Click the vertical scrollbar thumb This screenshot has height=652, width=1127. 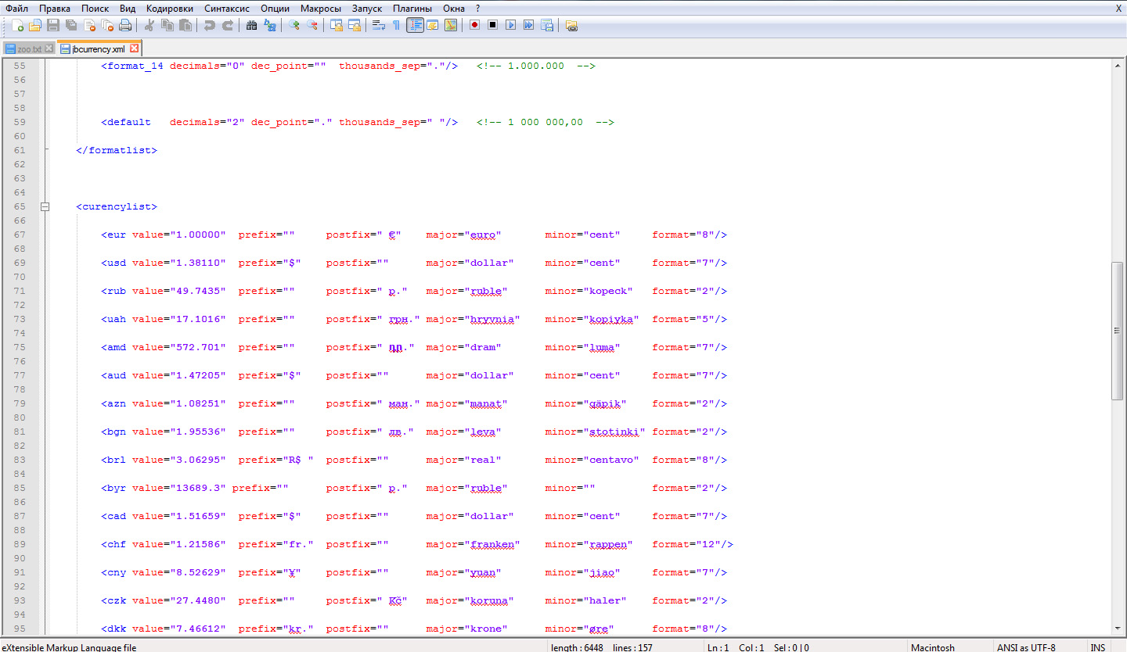pyautogui.click(x=1118, y=331)
